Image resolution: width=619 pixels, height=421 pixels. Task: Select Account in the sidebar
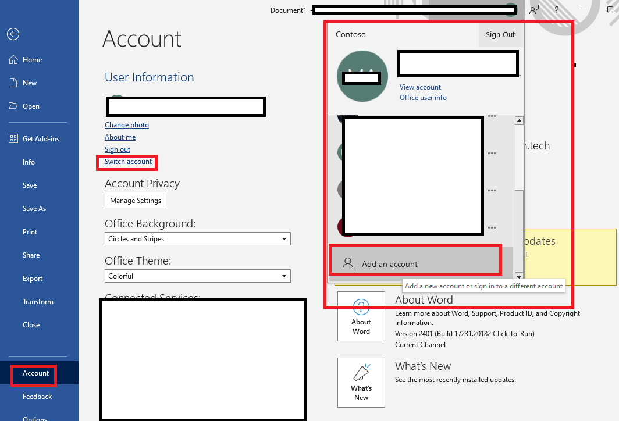coord(39,373)
